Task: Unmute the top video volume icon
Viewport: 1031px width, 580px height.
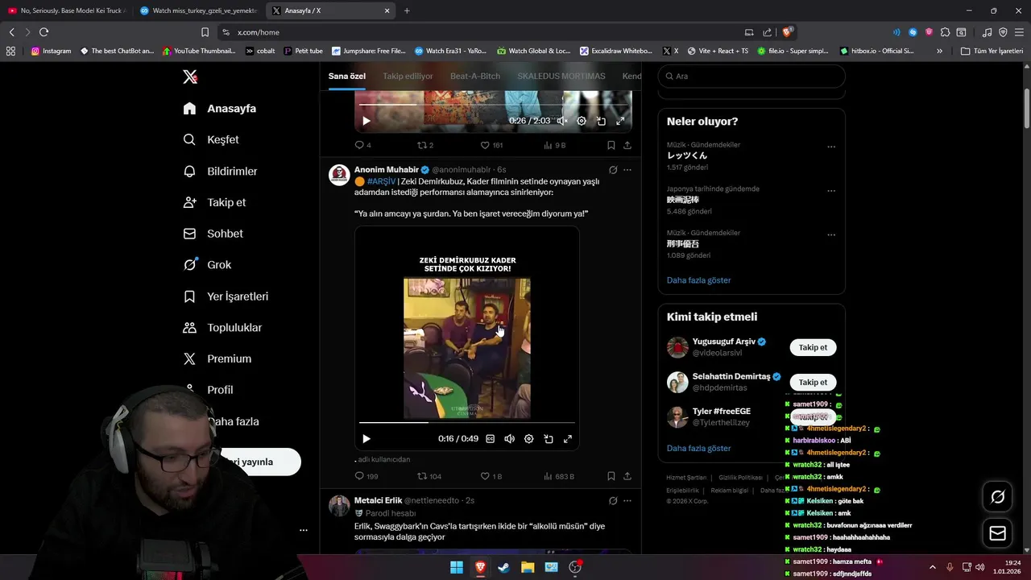Action: click(562, 121)
